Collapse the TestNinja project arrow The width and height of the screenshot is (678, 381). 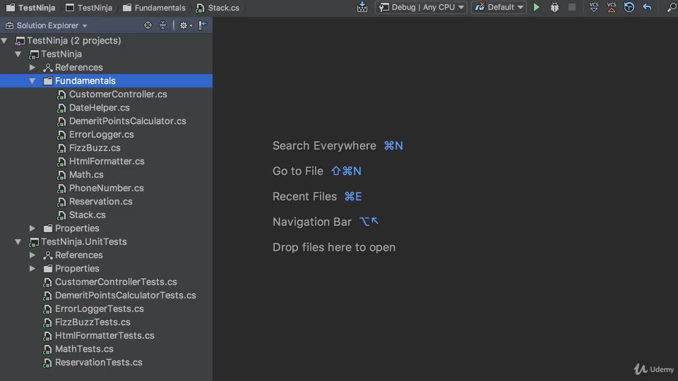[18, 54]
